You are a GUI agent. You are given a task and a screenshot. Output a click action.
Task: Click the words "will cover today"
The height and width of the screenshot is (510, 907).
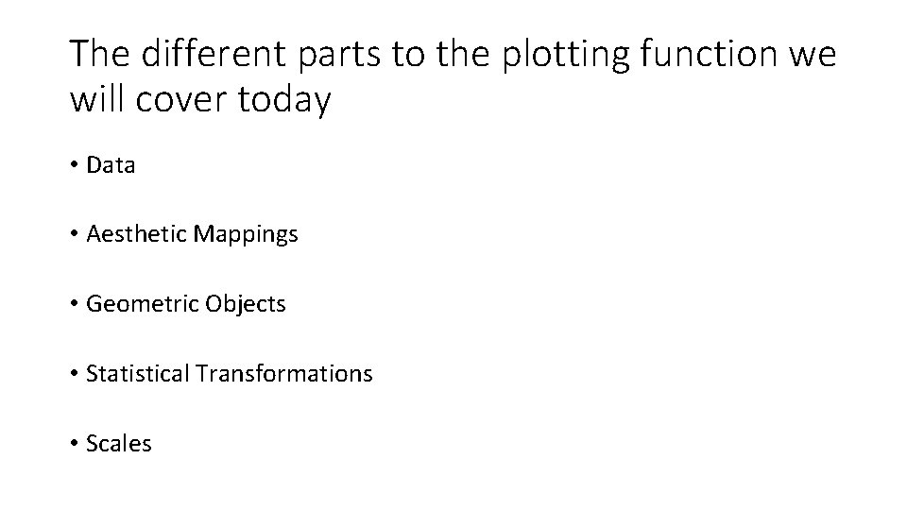(x=200, y=99)
